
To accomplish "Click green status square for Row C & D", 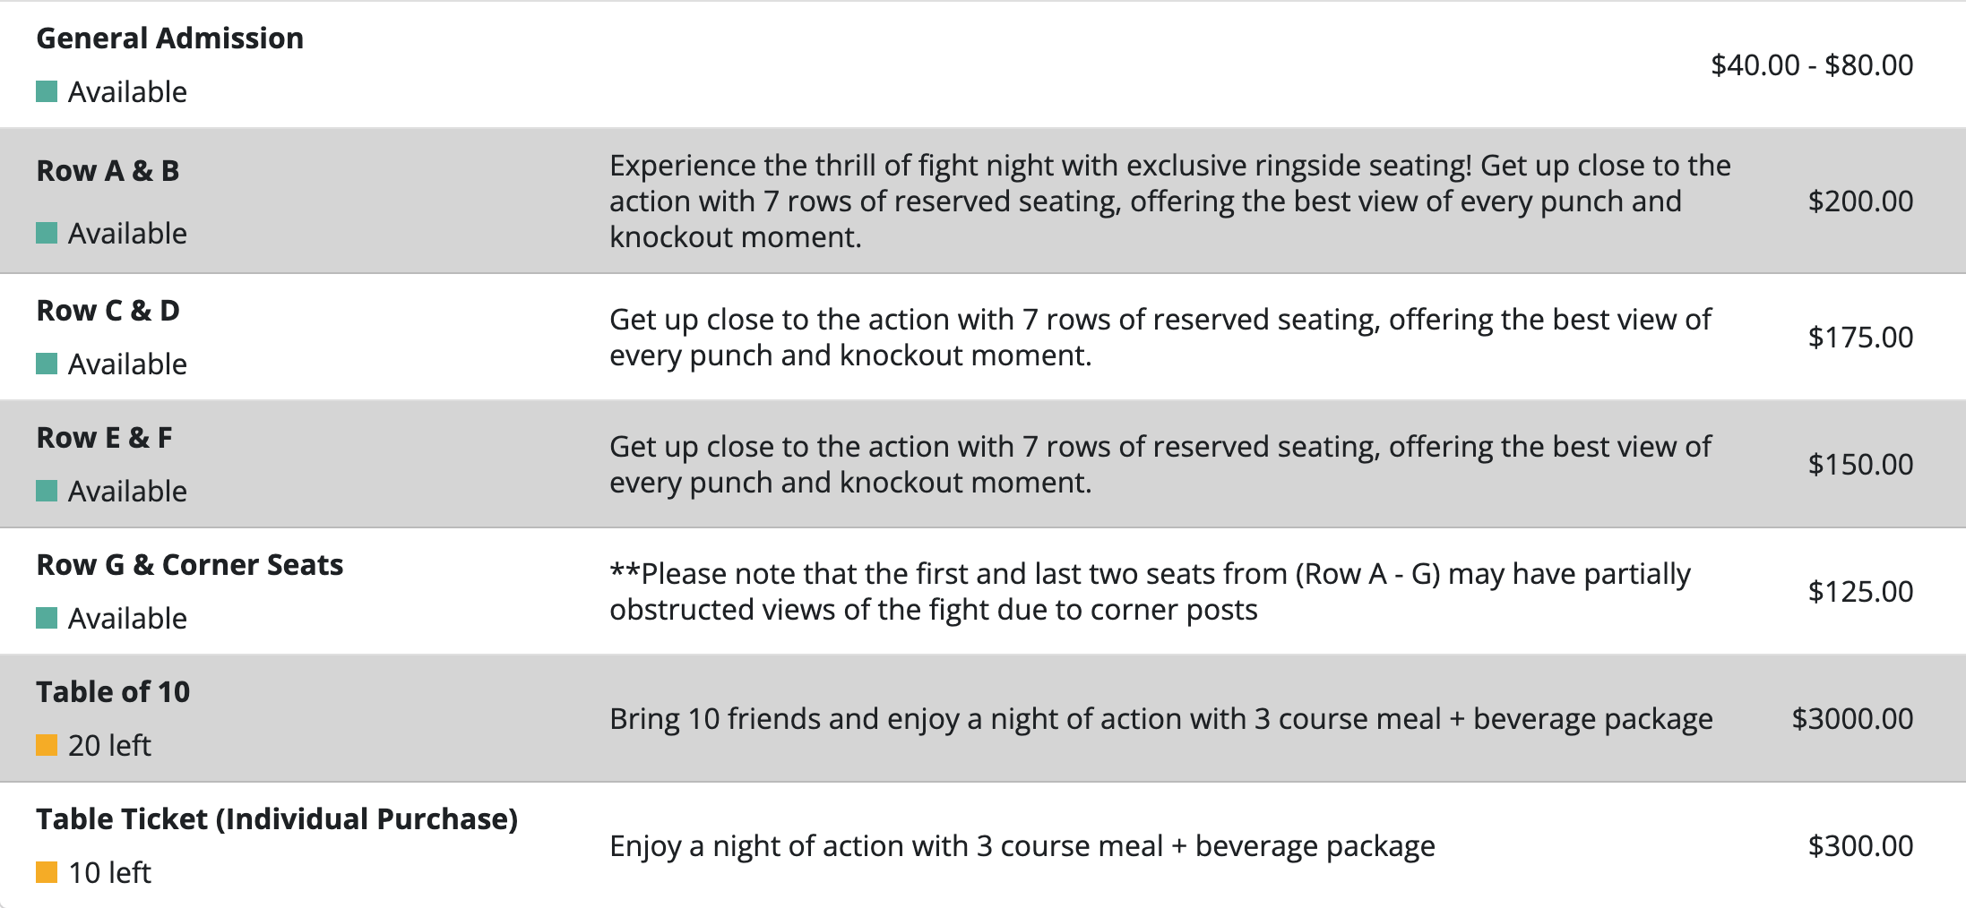I will (x=47, y=364).
